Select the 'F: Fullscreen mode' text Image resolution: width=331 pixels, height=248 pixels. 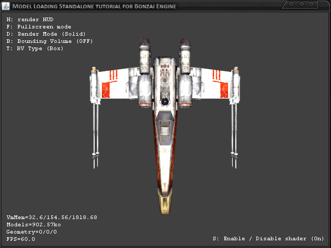click(x=39, y=26)
